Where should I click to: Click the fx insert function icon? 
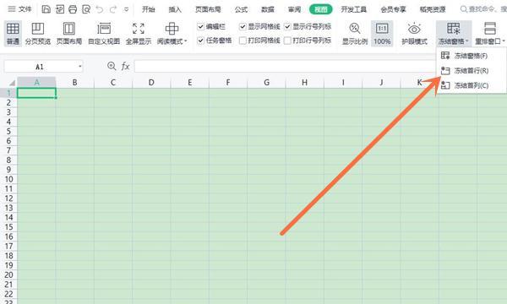pyautogui.click(x=125, y=67)
